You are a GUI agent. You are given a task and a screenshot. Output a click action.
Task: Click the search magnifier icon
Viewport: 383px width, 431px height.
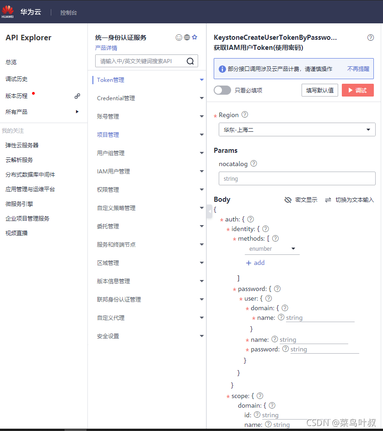click(190, 61)
